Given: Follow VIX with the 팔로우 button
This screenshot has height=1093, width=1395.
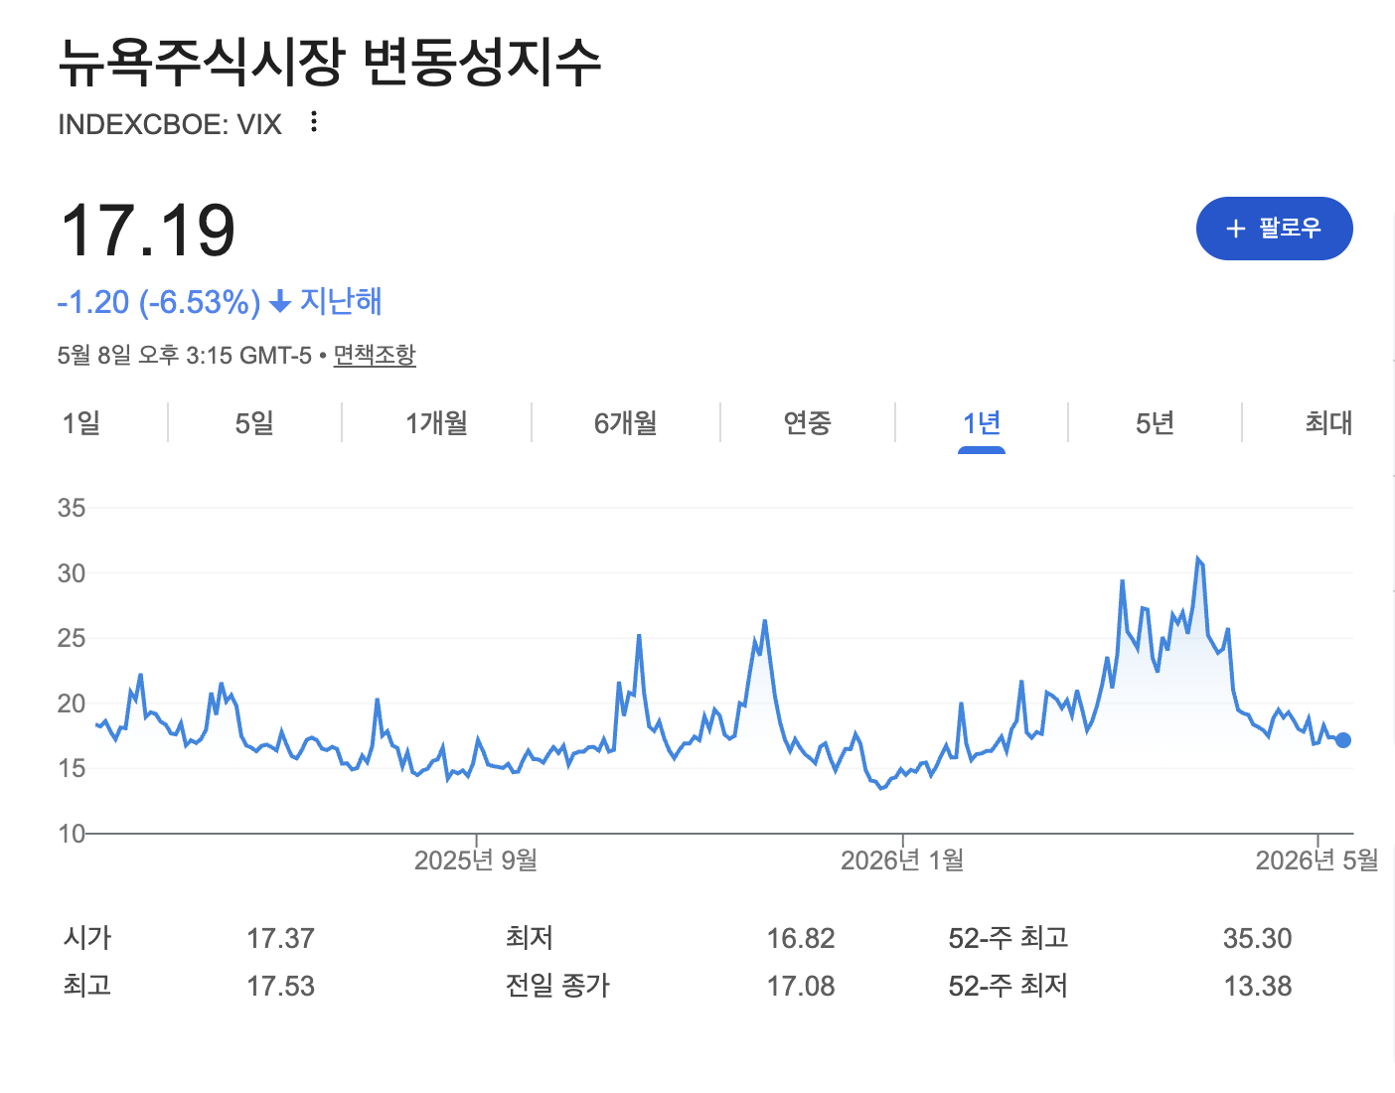Looking at the screenshot, I should click(x=1275, y=229).
